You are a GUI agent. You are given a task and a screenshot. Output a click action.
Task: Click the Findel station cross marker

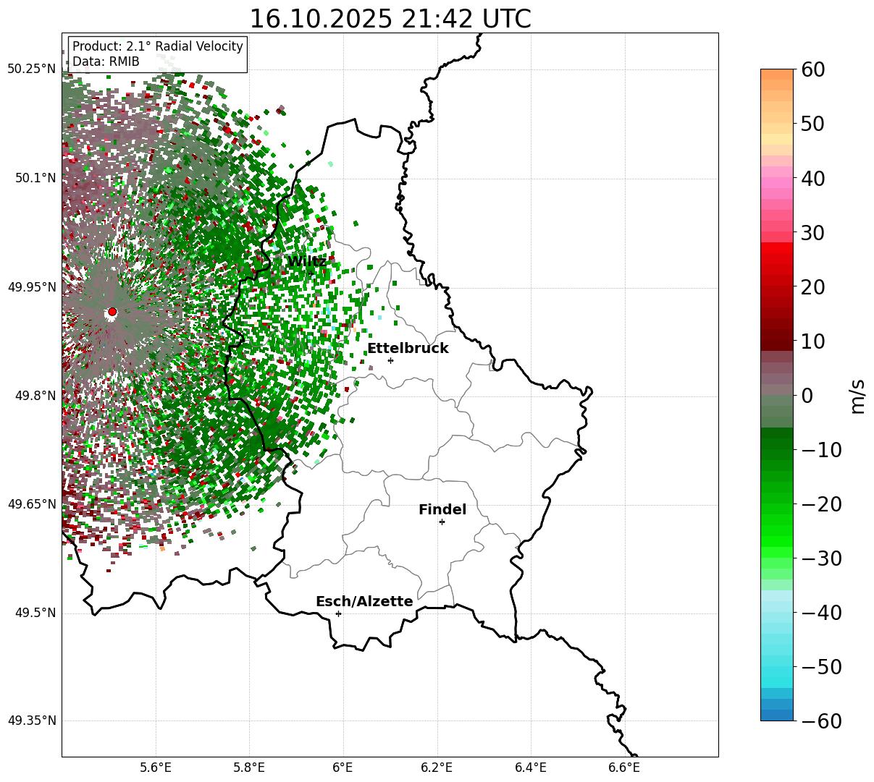(442, 522)
